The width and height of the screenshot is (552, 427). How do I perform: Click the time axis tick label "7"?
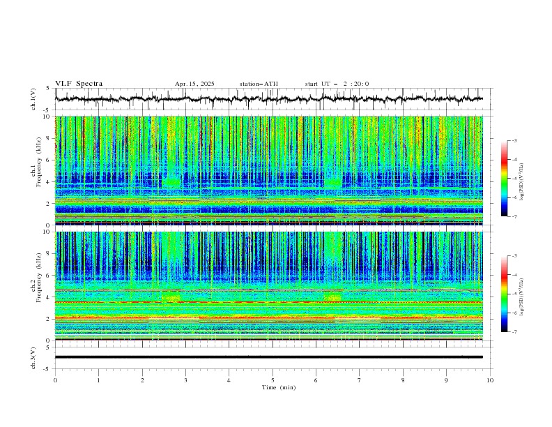coord(360,380)
